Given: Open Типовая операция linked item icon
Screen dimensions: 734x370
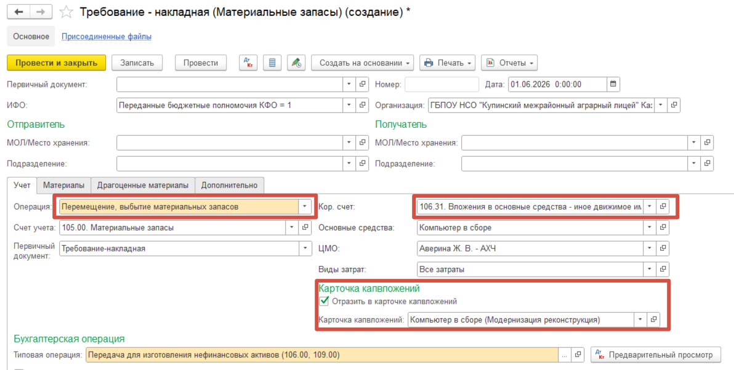Looking at the screenshot, I should (x=578, y=355).
